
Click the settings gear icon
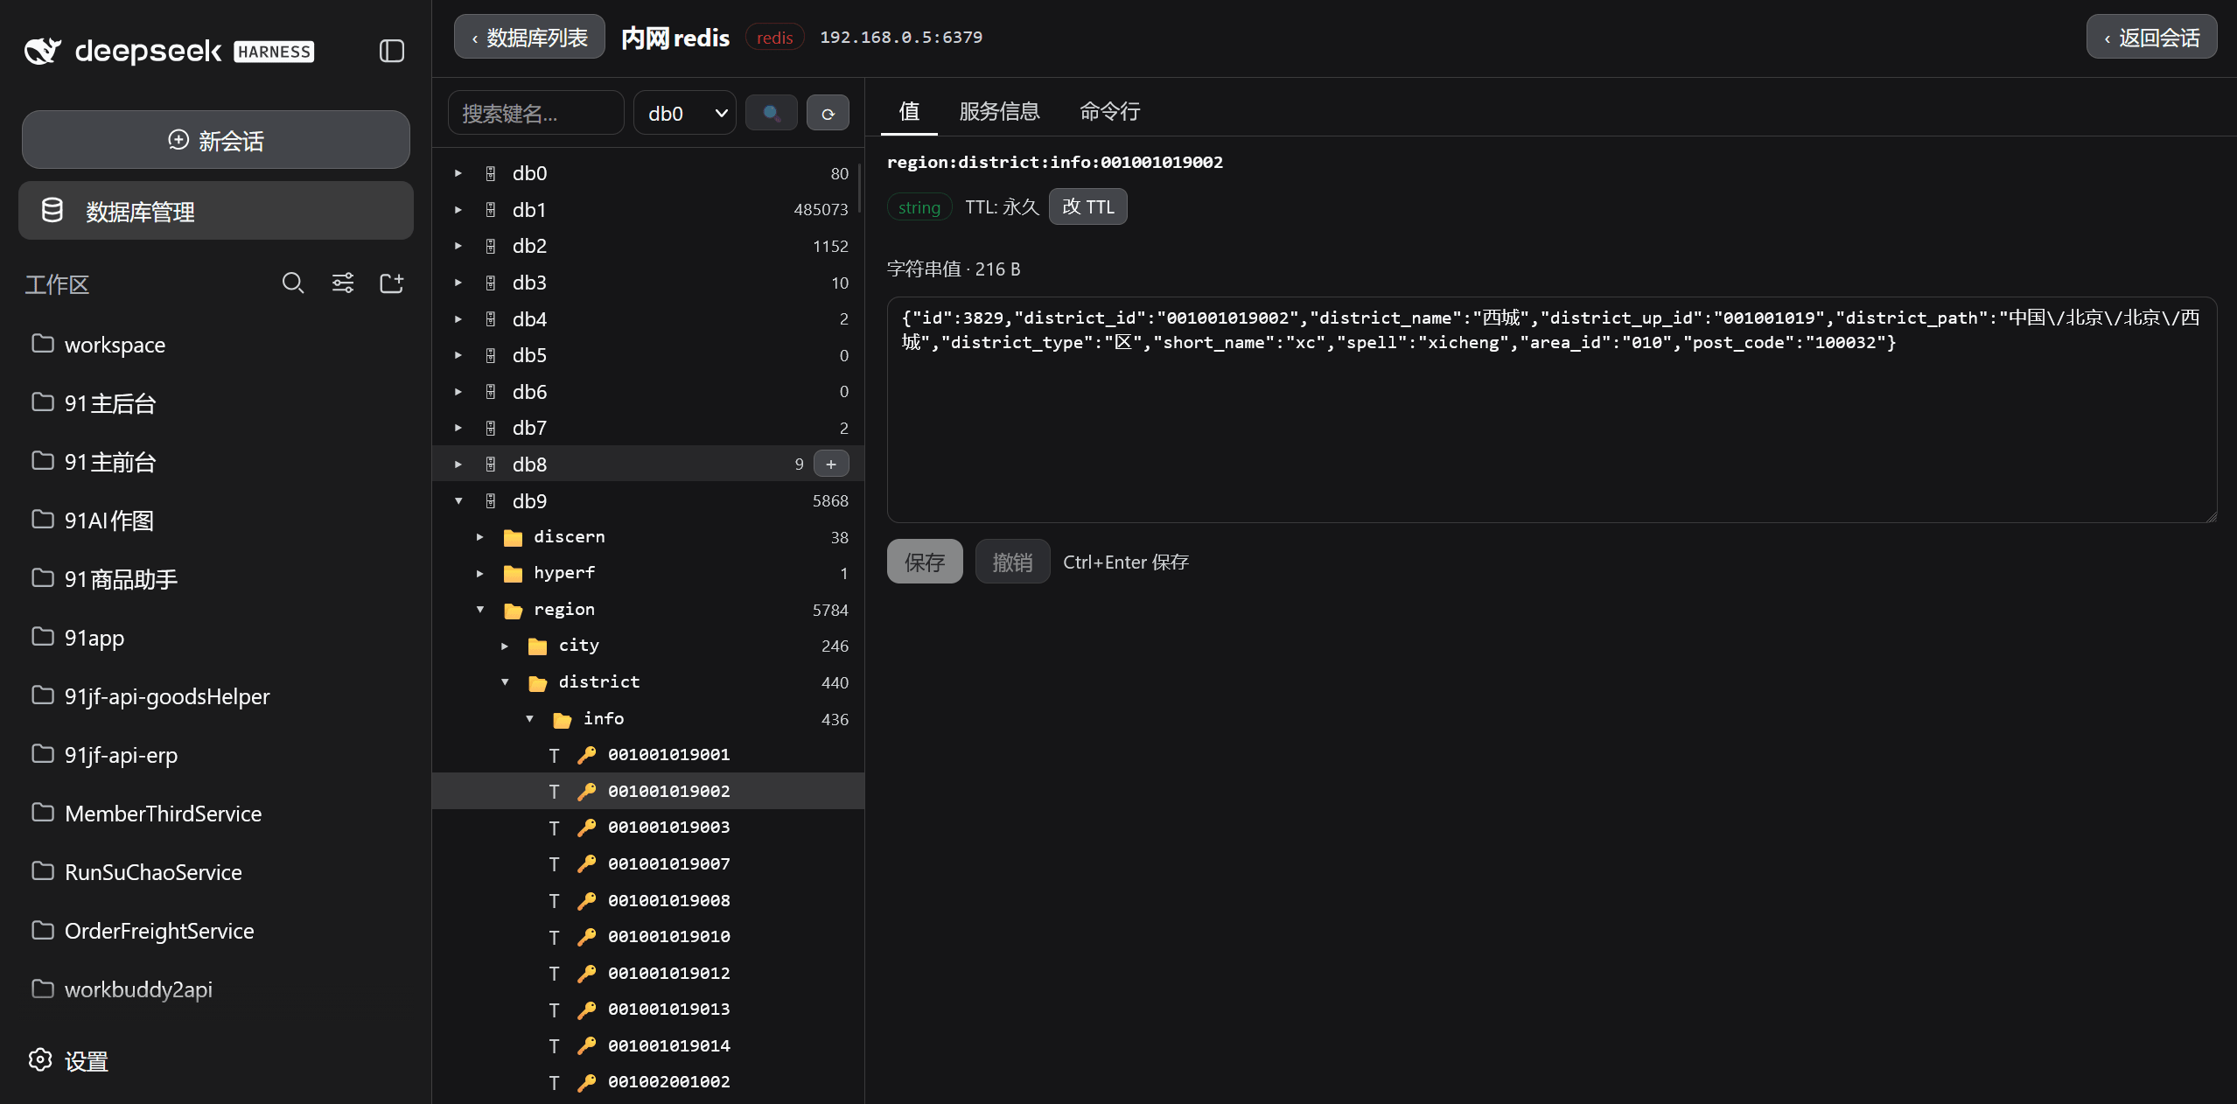[40, 1059]
